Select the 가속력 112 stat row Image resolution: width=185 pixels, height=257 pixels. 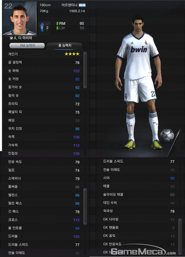click(x=44, y=145)
